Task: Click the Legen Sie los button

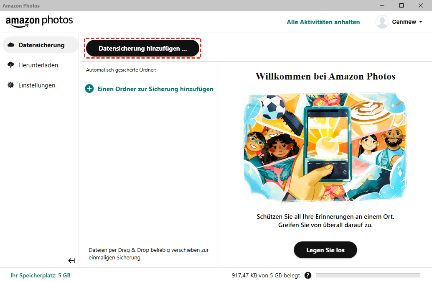Action: (325, 250)
